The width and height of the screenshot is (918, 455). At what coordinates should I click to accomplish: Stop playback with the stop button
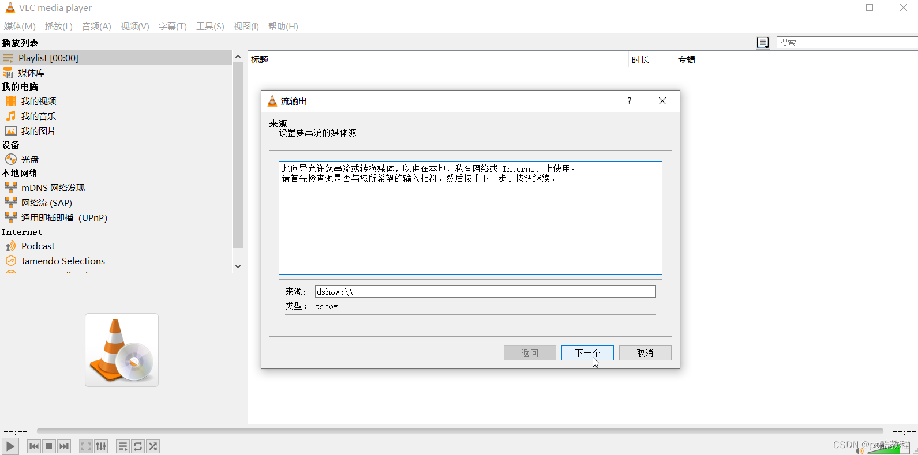[49, 446]
